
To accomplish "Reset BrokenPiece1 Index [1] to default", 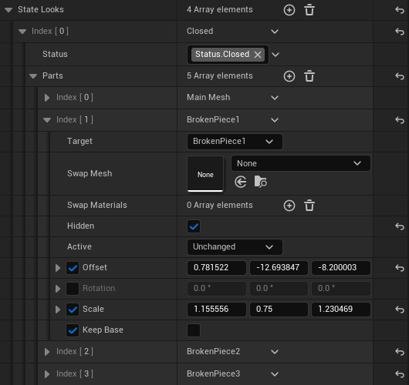I will click(400, 120).
